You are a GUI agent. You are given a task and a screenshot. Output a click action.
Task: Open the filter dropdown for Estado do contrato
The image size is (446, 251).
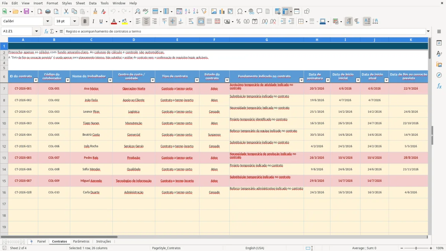coord(227,80)
